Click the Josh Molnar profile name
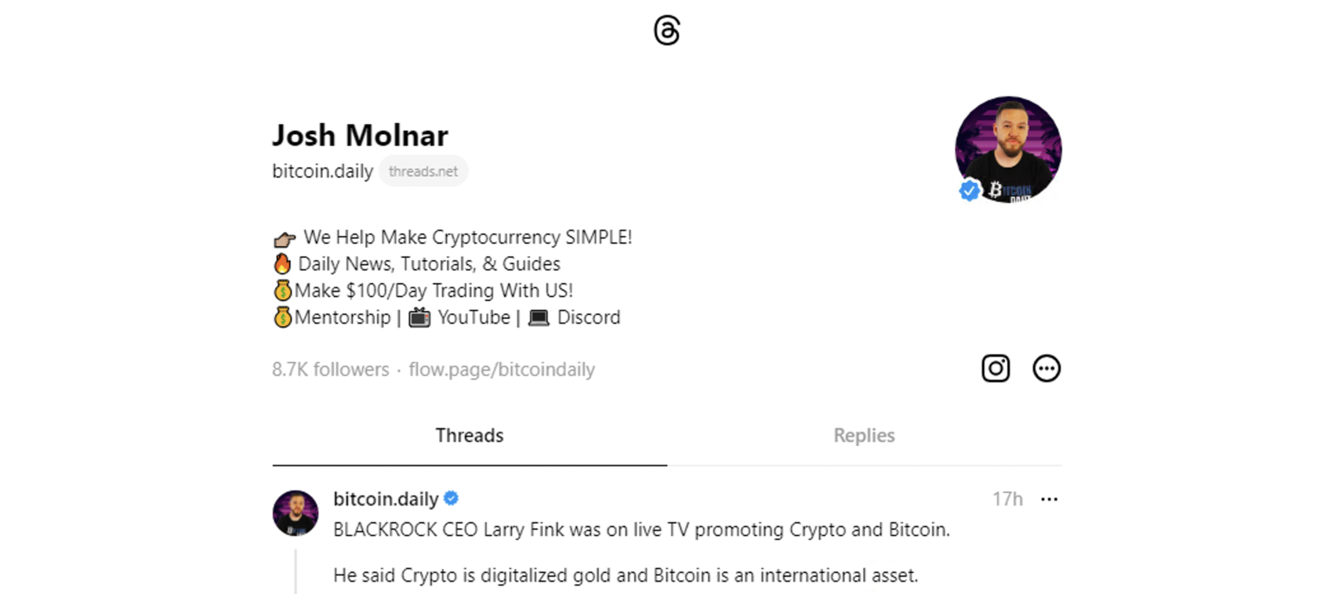The height and width of the screenshot is (594, 1317). (x=360, y=136)
